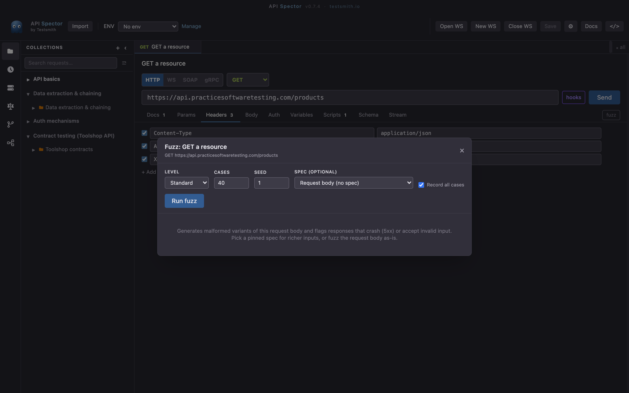The height and width of the screenshot is (393, 629).
Task: Click the Manage environments link
Action: tap(191, 26)
